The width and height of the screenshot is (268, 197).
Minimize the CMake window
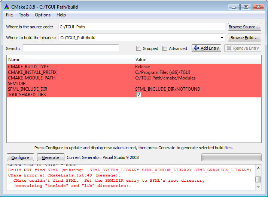(234, 7)
